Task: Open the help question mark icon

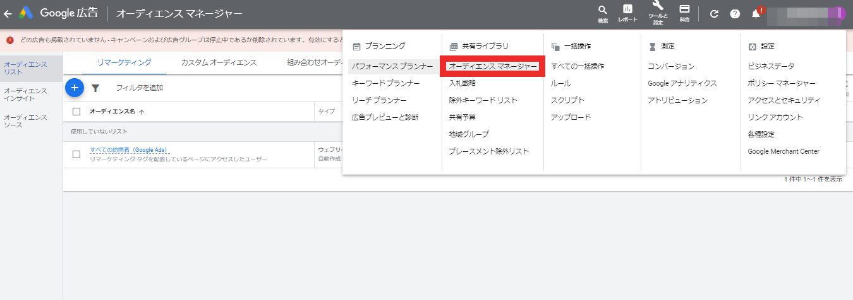Action: [735, 13]
